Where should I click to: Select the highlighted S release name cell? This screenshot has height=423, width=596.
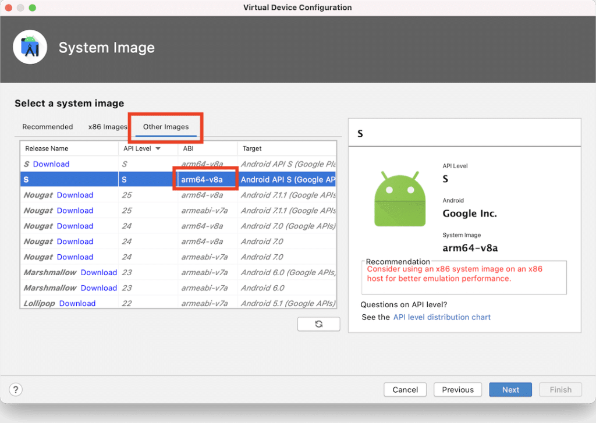coord(69,179)
